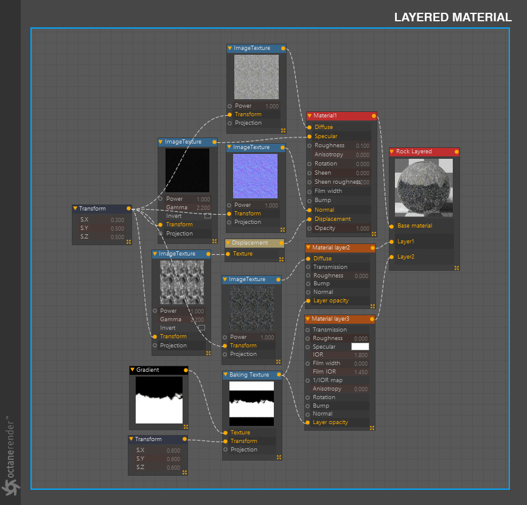Click the Normal input pin on Material1
Viewport: 527px width, 505px height.
[309, 210]
